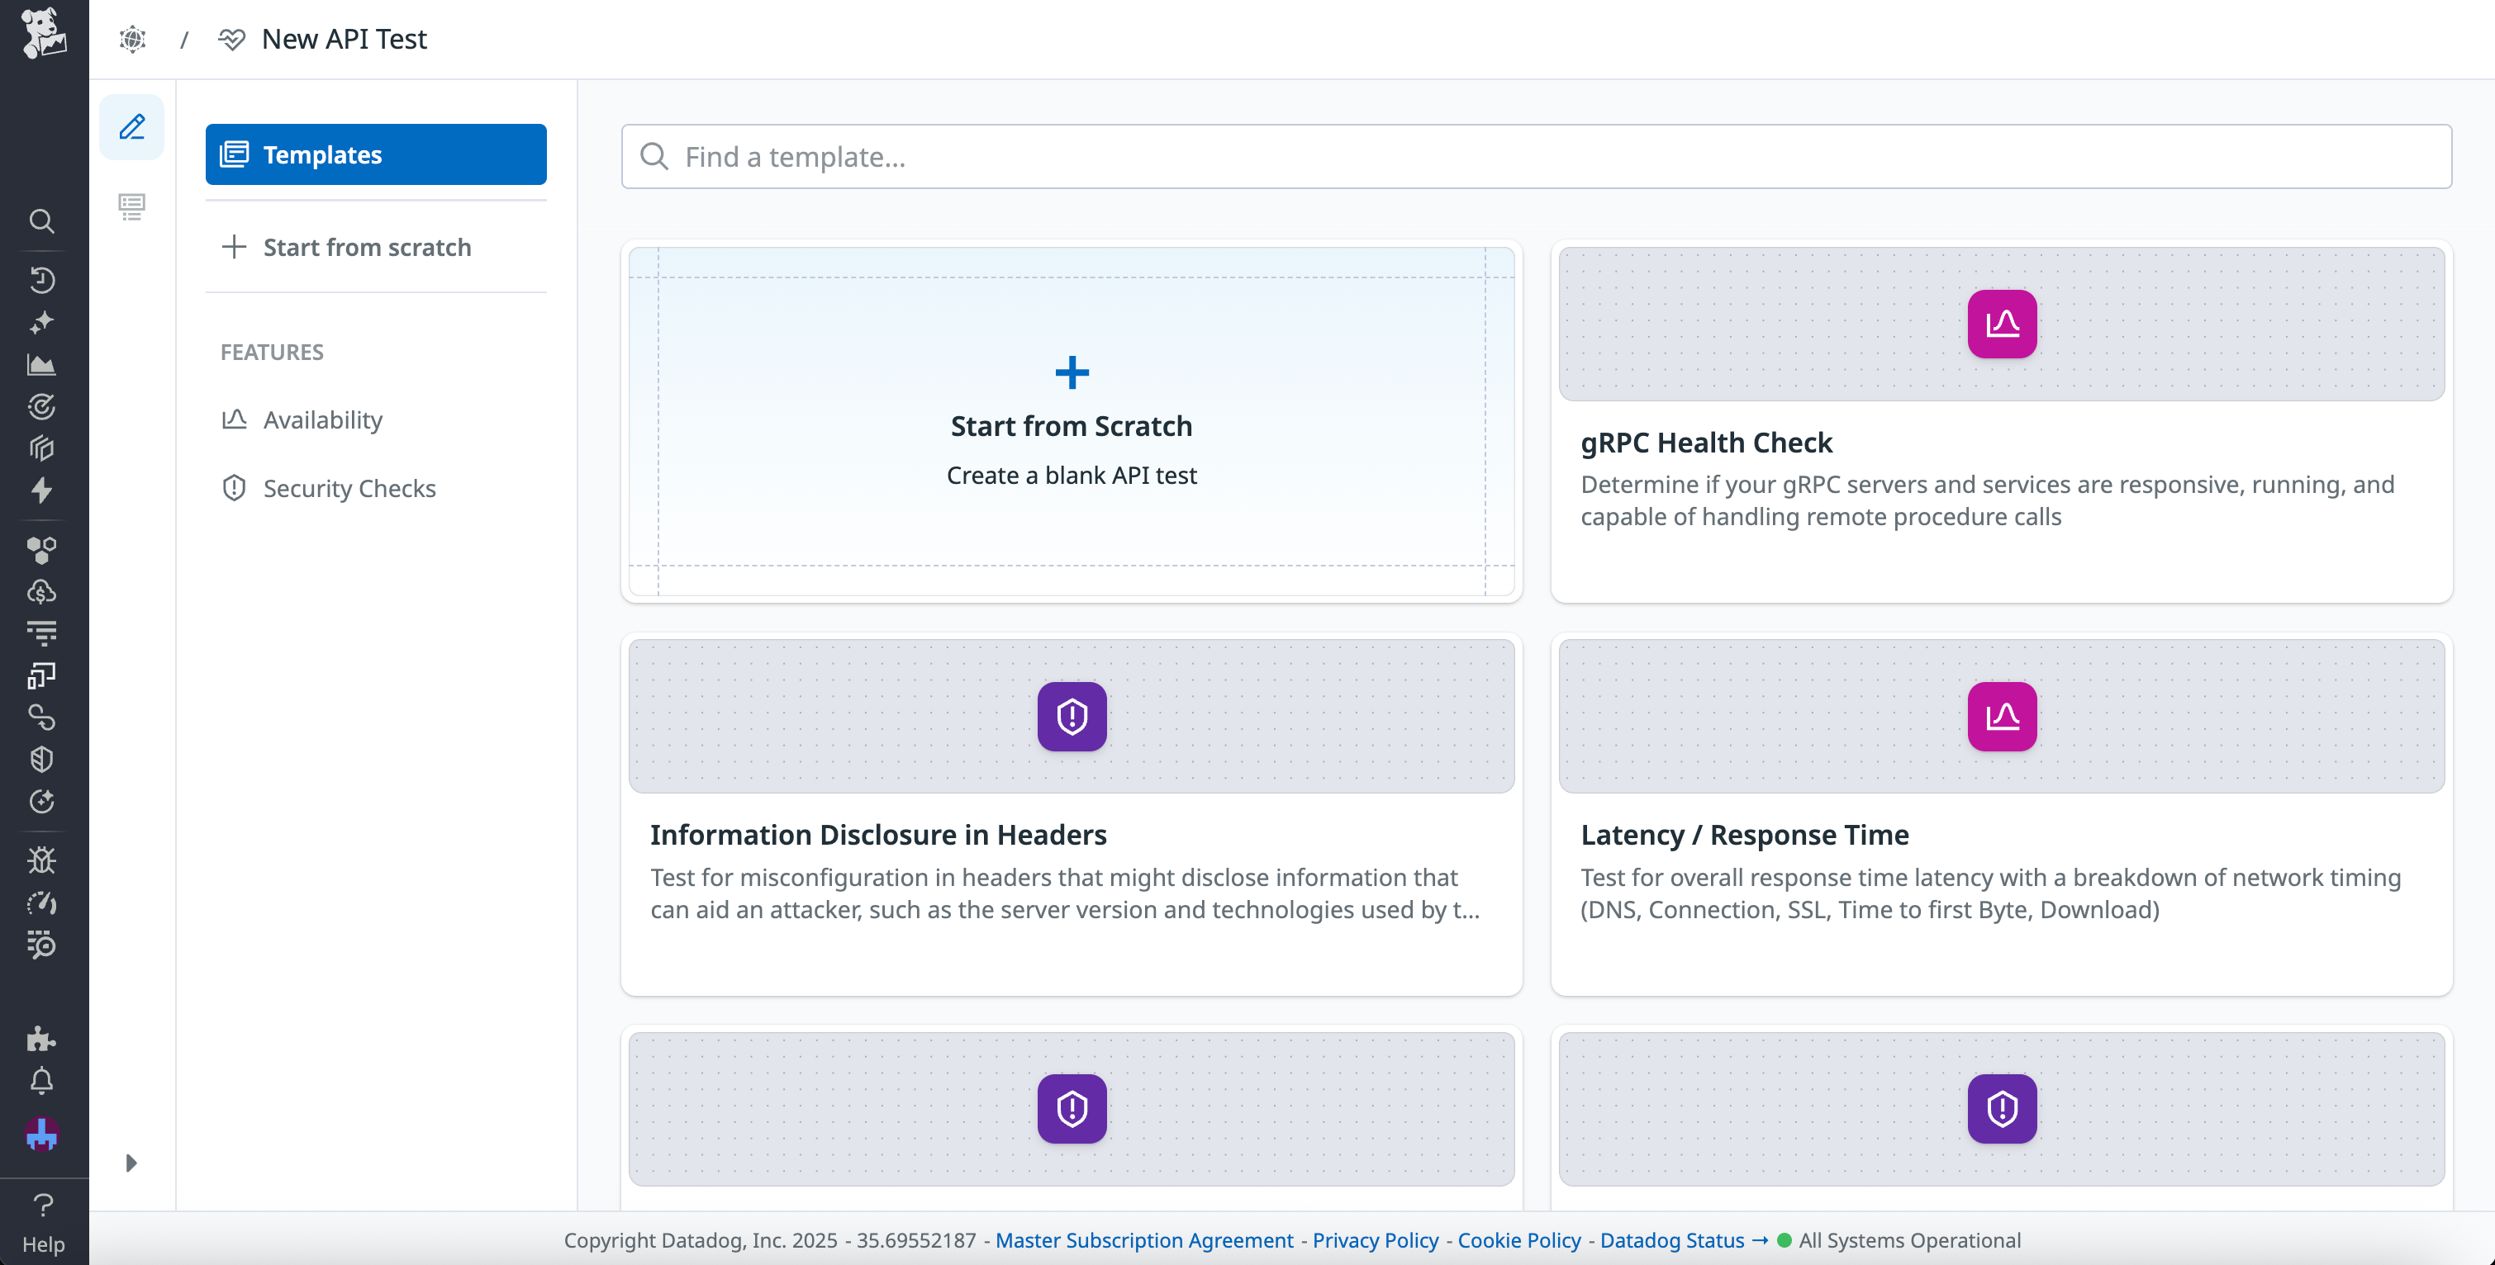Open the Privacy Policy link
This screenshot has width=2495, height=1265.
1375,1240
